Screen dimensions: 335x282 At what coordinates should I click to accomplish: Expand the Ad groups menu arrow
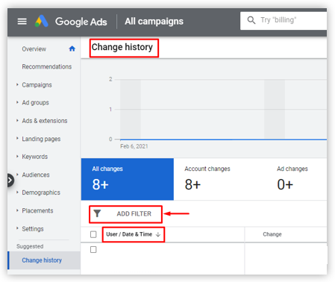[x=17, y=102]
